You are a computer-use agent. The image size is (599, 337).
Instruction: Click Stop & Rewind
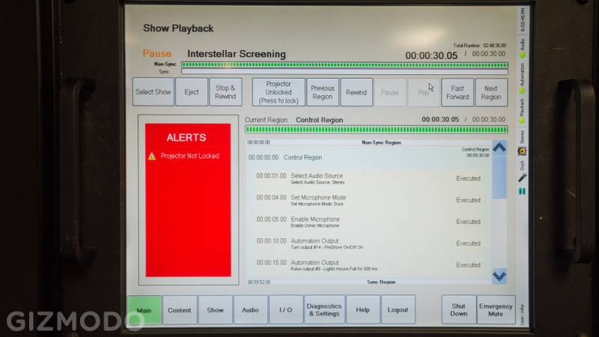pyautogui.click(x=225, y=92)
